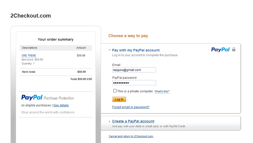Open the ONE THEME item link

[29, 55]
